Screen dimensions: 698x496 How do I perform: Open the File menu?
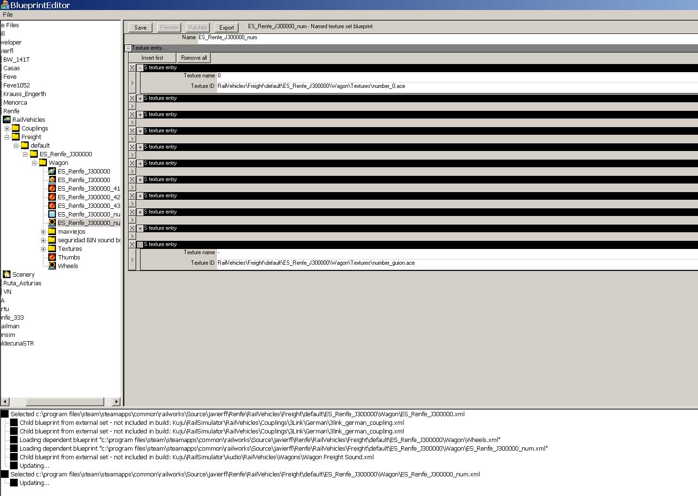click(8, 14)
